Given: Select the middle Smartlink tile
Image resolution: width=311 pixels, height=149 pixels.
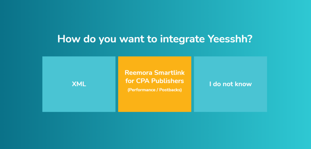Looking at the screenshot, I should point(155,84).
